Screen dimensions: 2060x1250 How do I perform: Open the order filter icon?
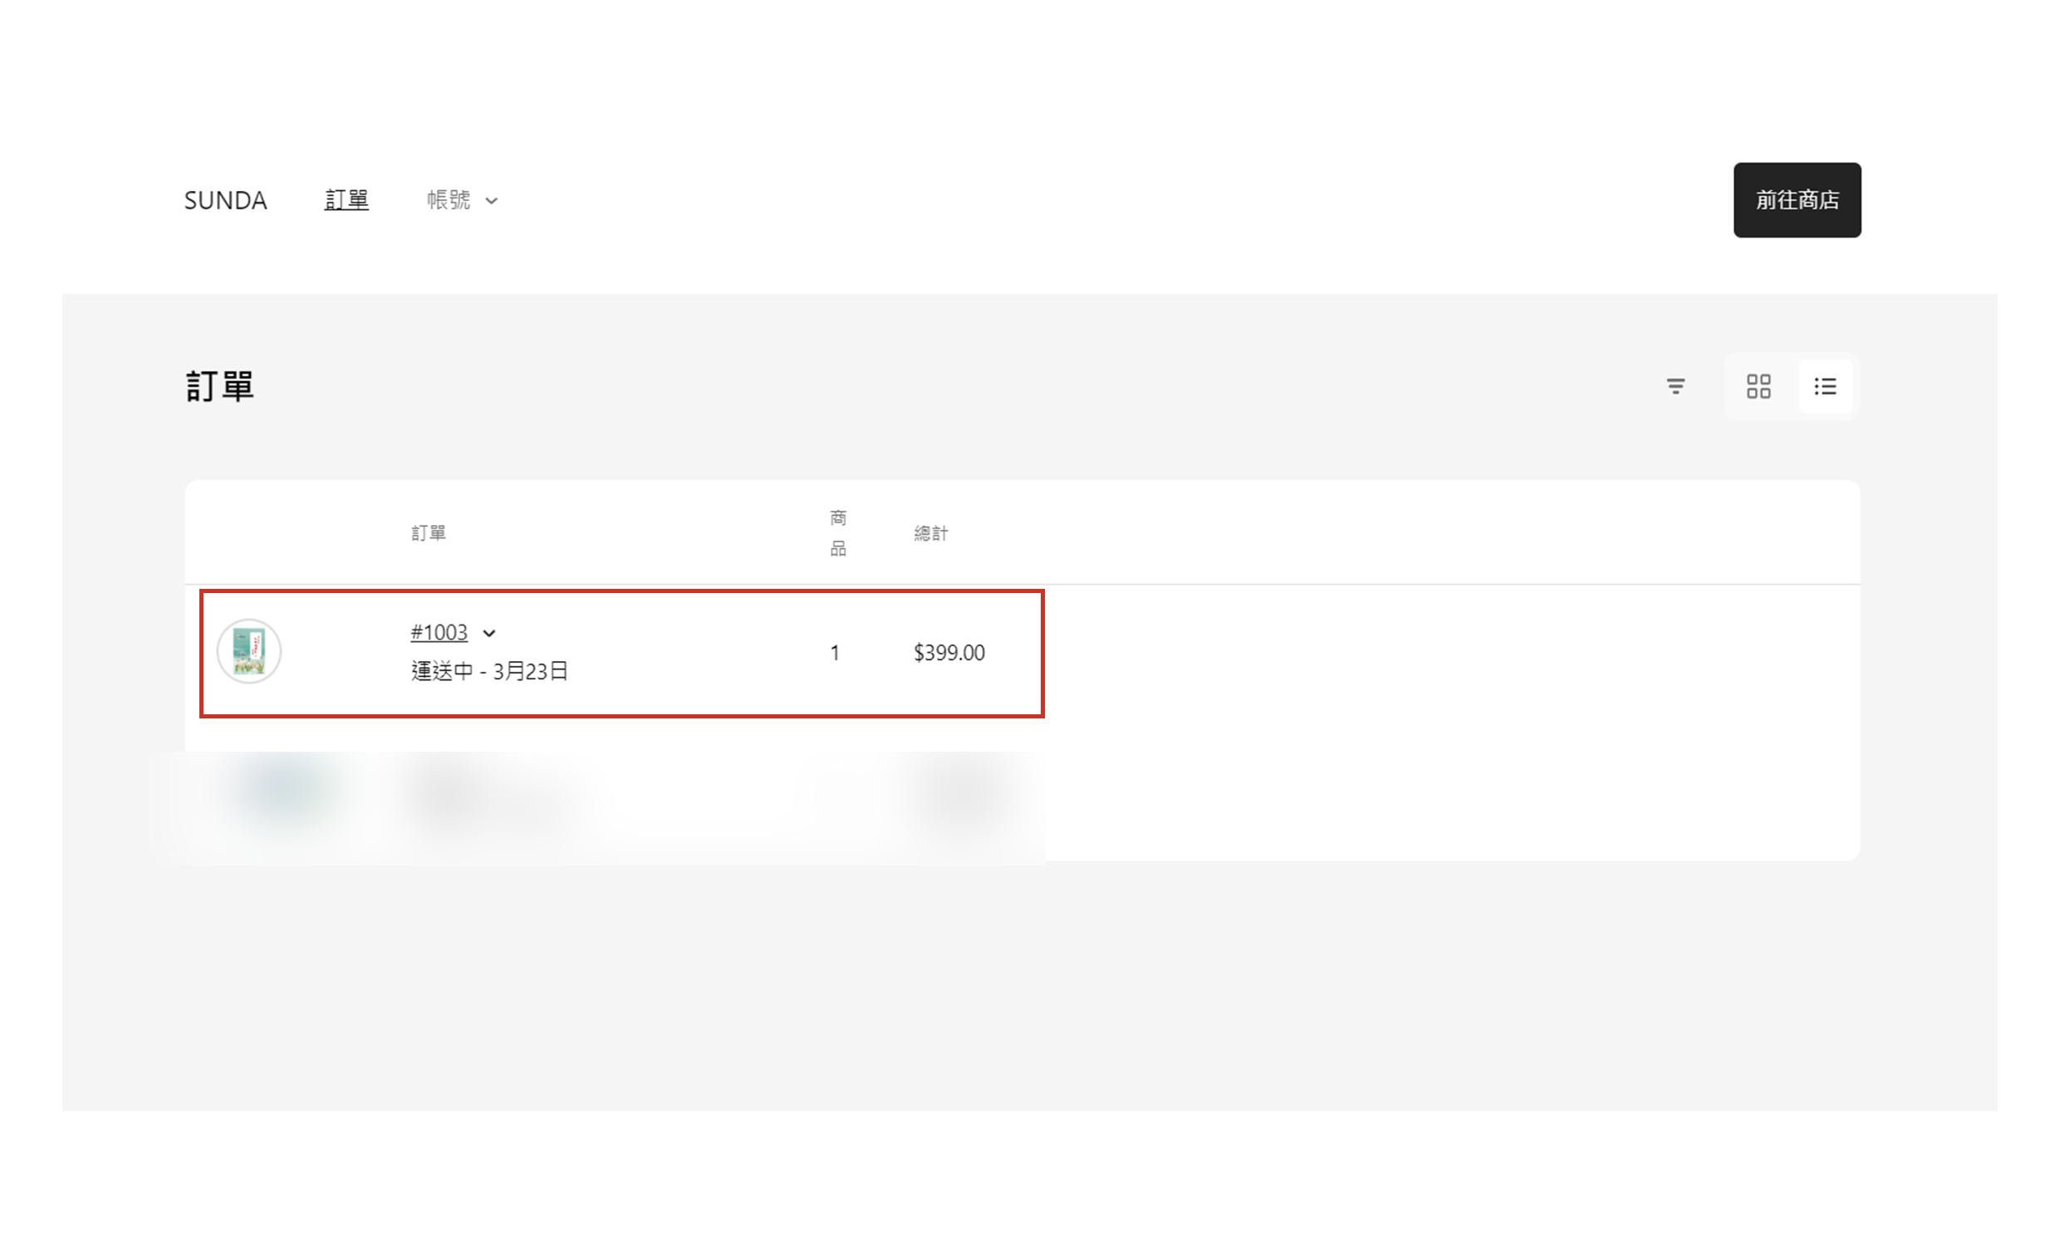coord(1675,386)
